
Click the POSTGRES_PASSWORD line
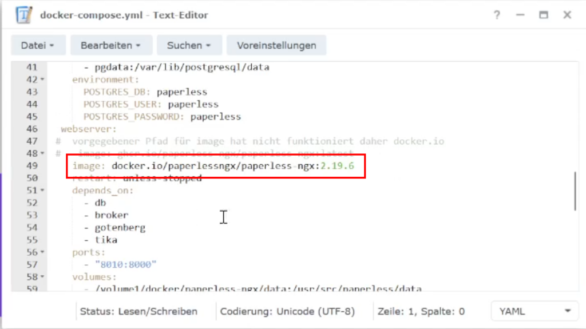tap(162, 117)
